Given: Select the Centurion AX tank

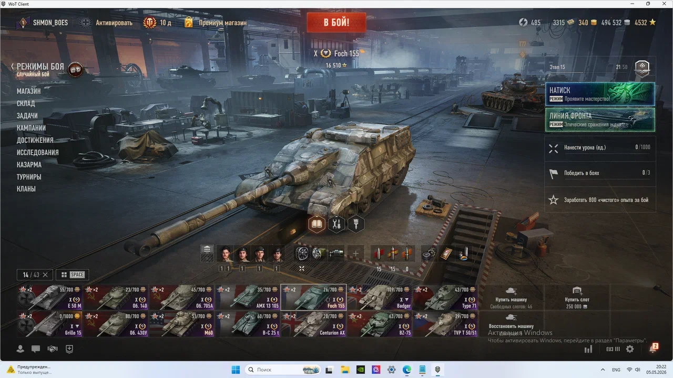Looking at the screenshot, I should pyautogui.click(x=314, y=324).
